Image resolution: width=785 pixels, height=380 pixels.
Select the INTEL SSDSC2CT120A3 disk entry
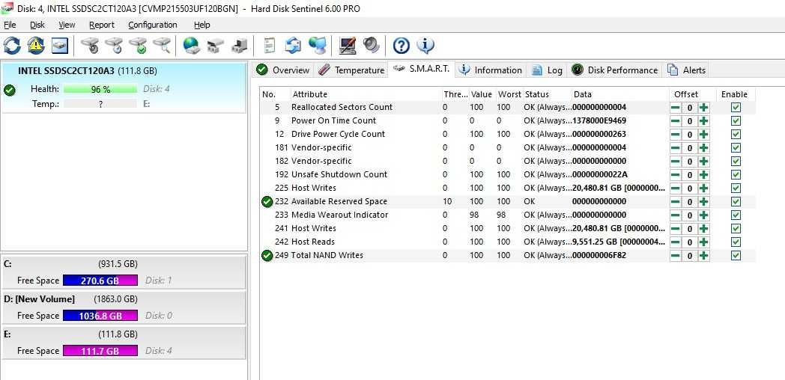124,88
